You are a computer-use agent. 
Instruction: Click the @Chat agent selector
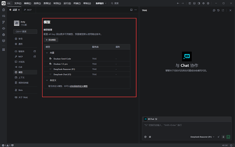pyautogui.click(x=151, y=119)
